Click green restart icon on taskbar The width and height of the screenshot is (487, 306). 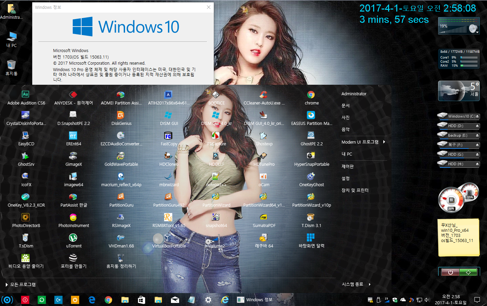tap(42, 300)
